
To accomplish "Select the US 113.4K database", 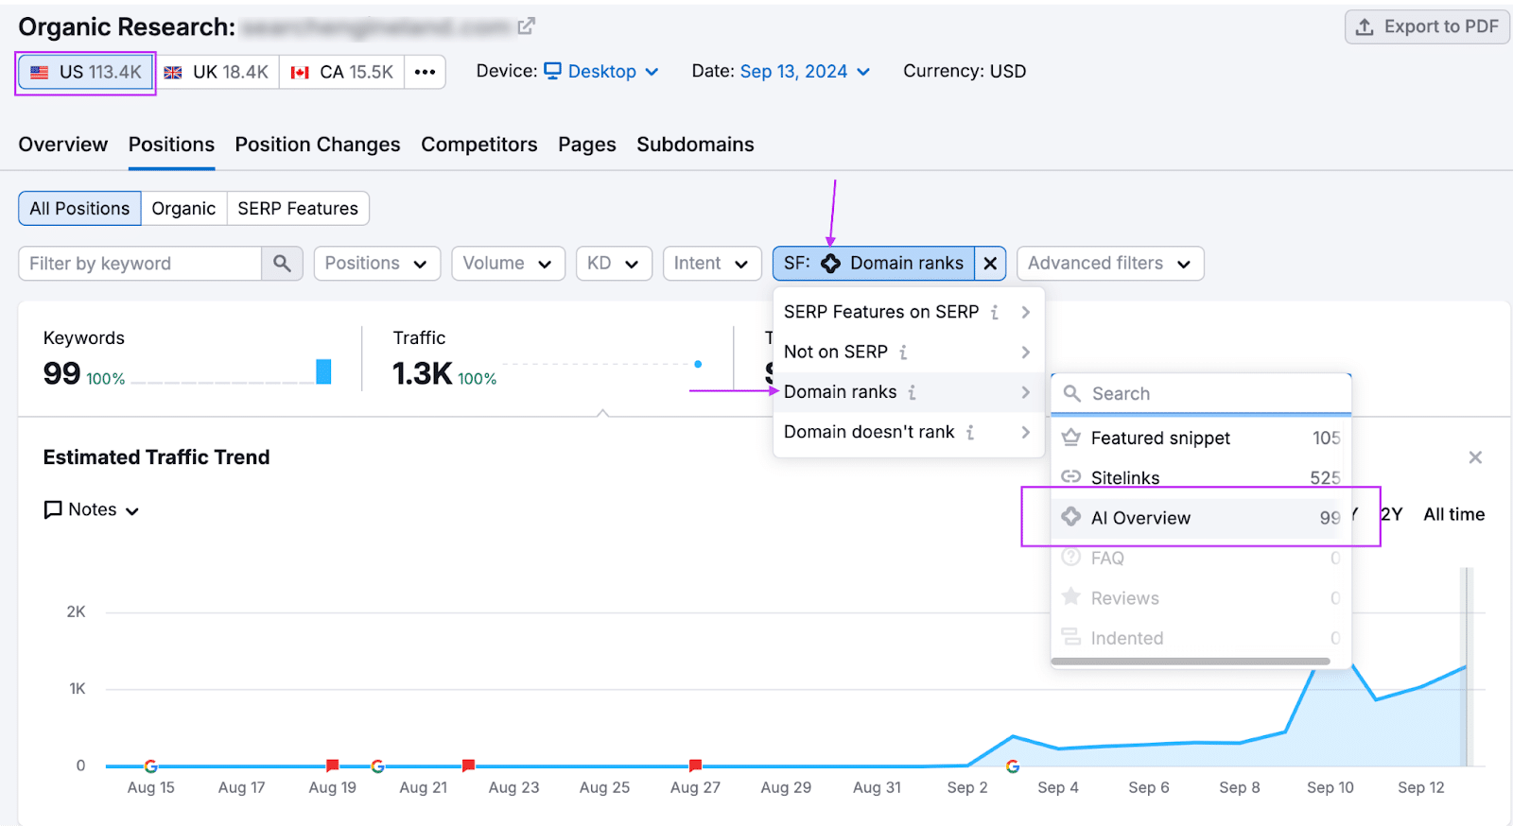I will [86, 72].
